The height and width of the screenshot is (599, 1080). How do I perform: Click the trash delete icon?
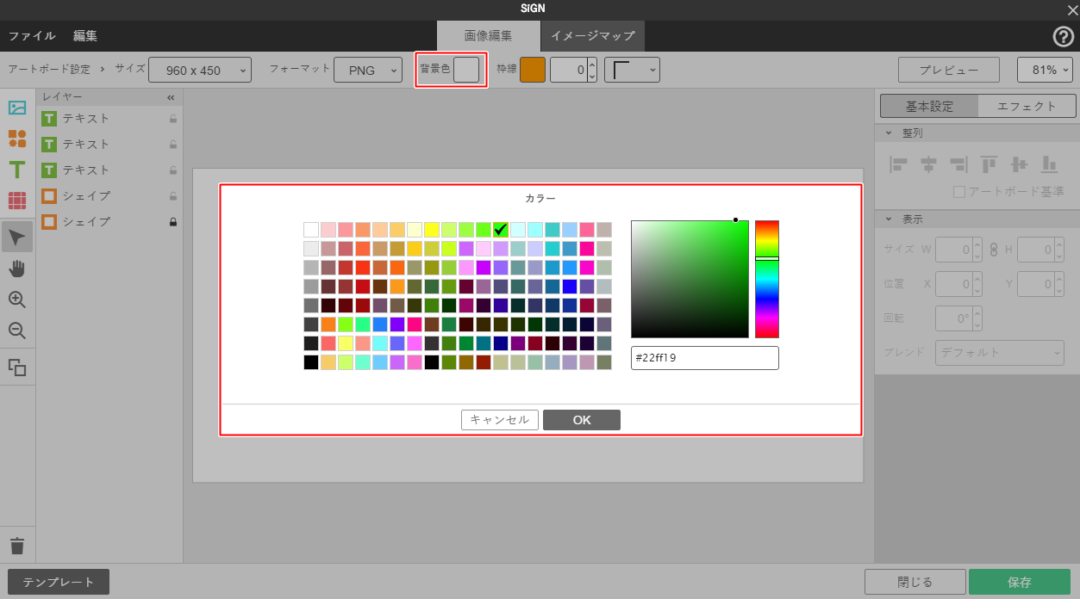17,546
